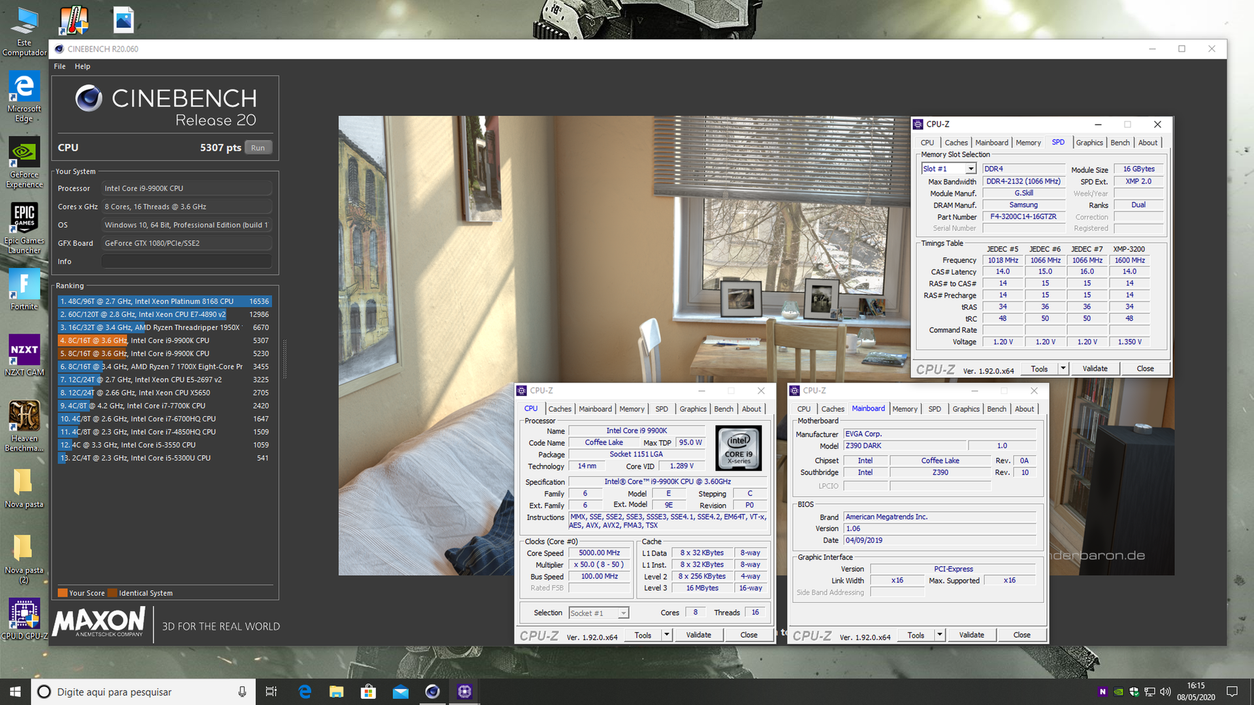Open Microsoft Store from the taskbar
Screen dimensions: 1254x705
pos(368,692)
